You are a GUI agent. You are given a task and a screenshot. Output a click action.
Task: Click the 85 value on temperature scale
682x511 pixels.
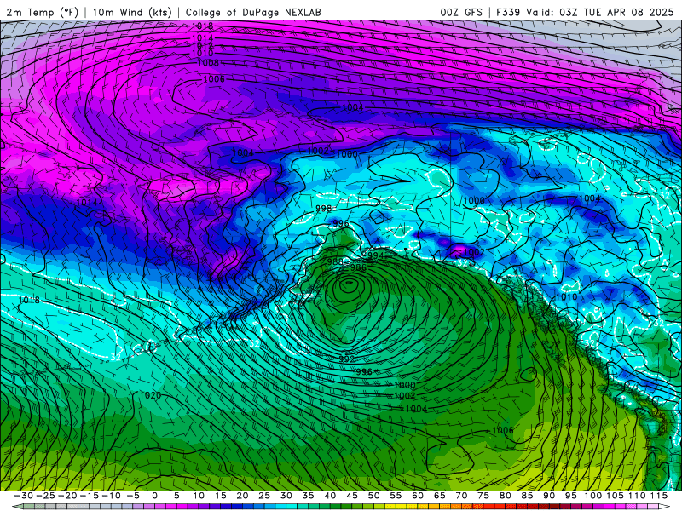pos(527,496)
